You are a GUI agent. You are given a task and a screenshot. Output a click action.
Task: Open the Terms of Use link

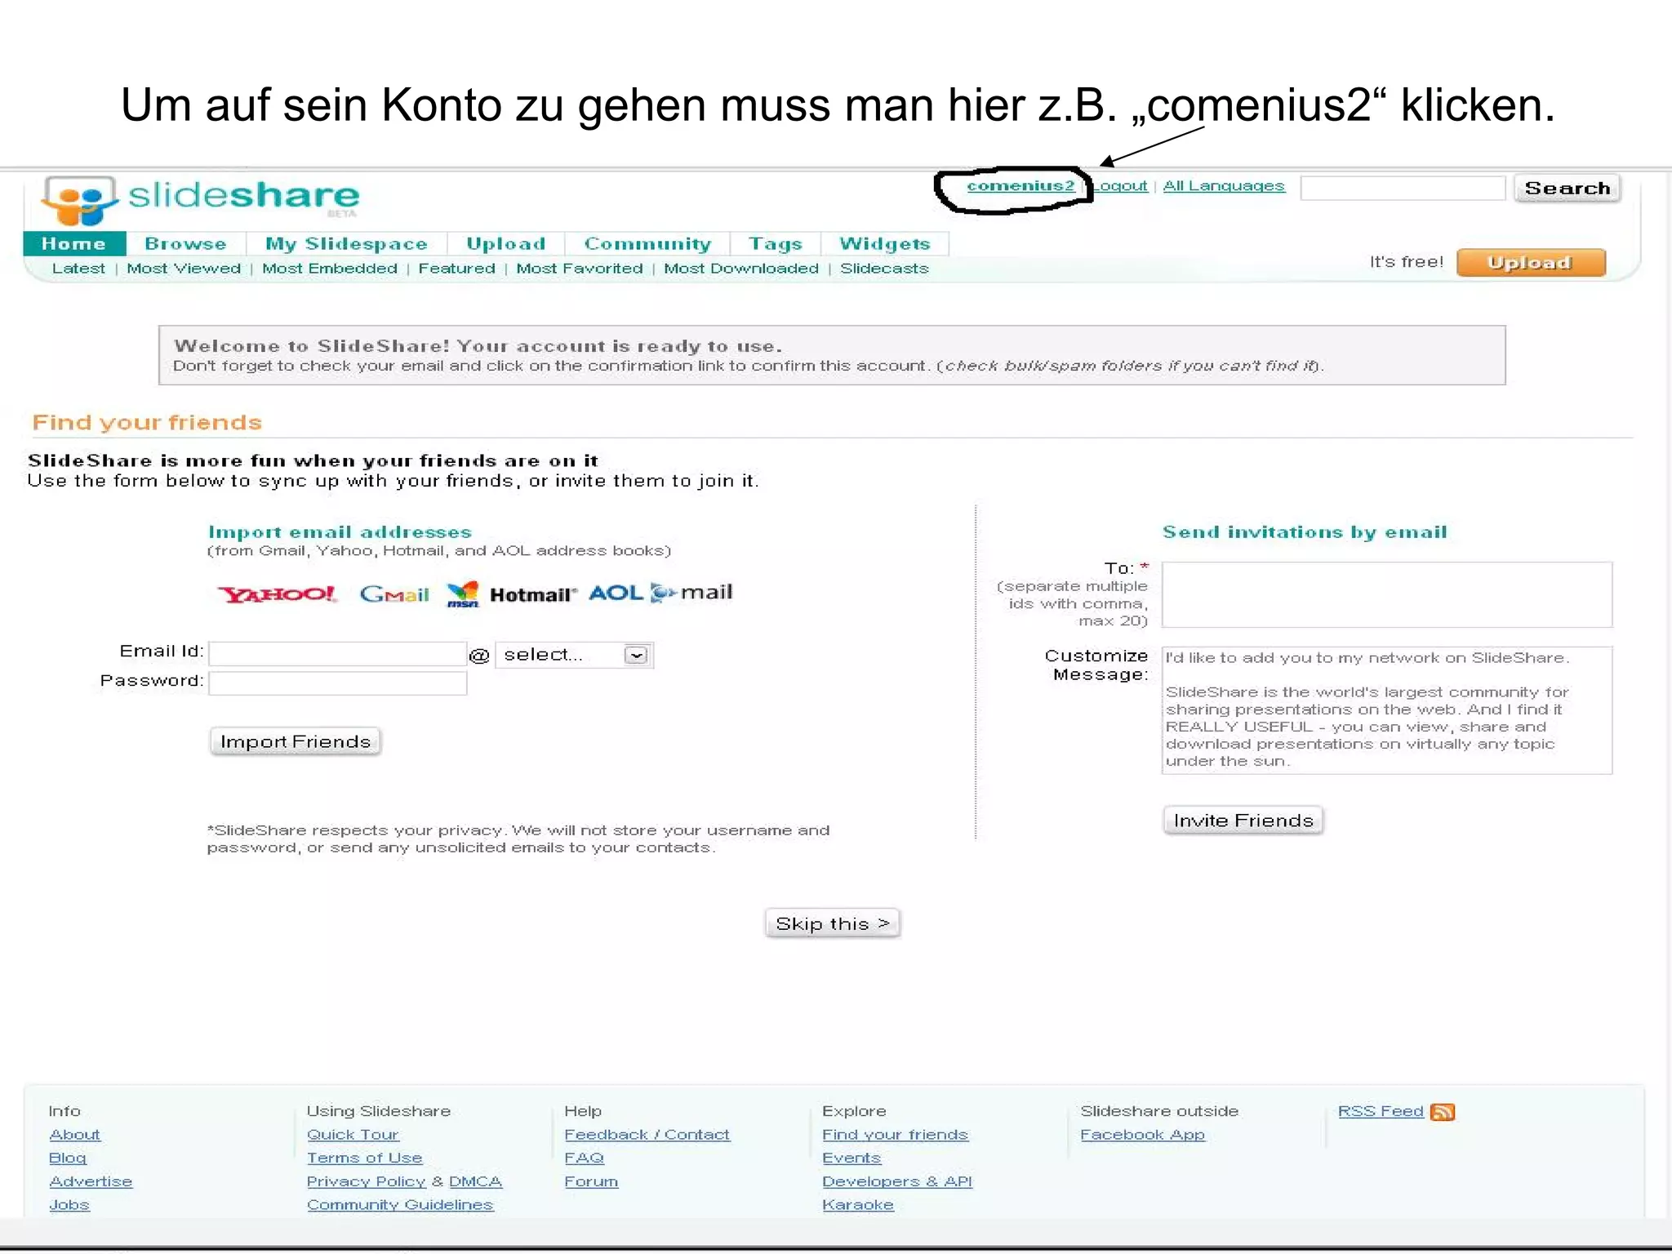(365, 1158)
